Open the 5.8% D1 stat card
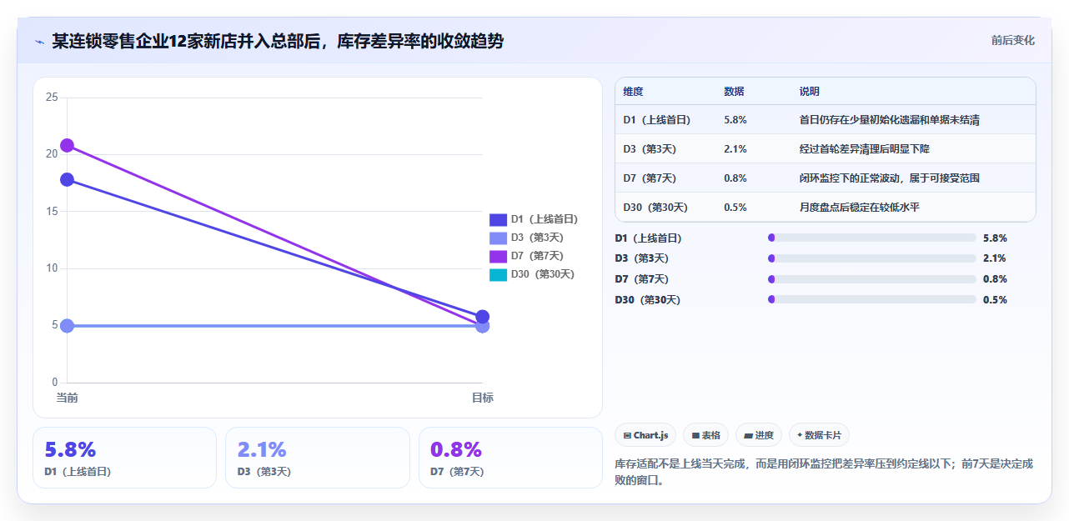Viewport: 1069px width, 521px height. [124, 458]
